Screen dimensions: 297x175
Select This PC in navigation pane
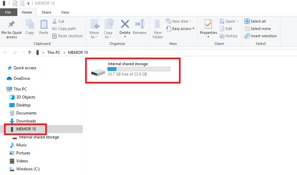[17, 89]
